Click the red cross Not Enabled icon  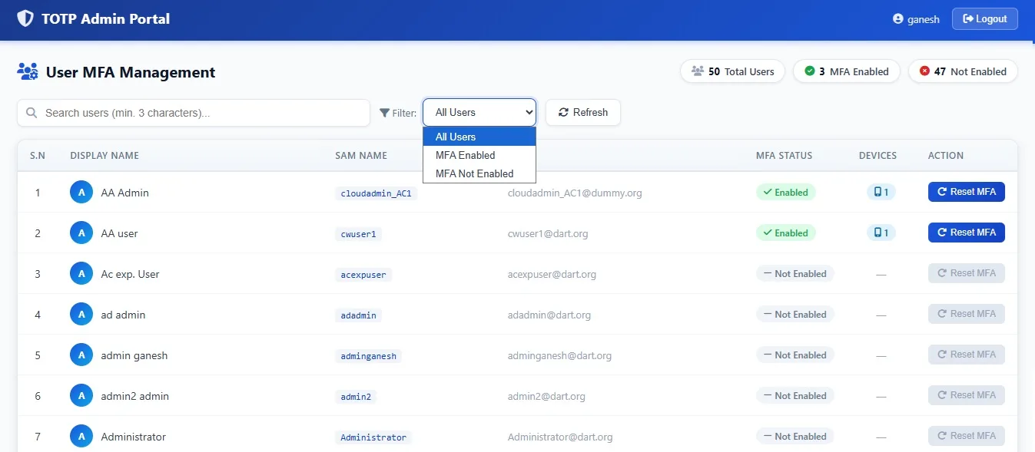pos(924,71)
